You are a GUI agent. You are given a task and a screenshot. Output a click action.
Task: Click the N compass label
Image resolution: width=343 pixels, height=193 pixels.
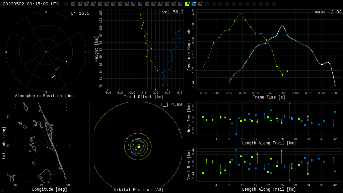coord(46,12)
